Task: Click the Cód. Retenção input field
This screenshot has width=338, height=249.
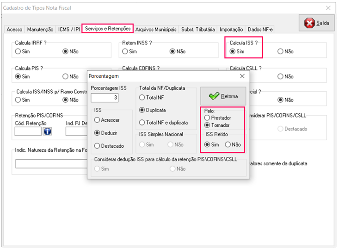Action: [x=28, y=131]
